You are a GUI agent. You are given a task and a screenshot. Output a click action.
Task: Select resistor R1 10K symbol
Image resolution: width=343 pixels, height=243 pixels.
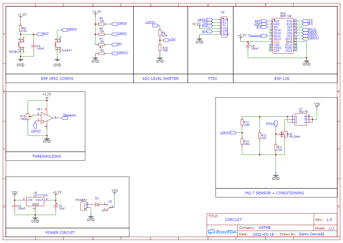coord(101,45)
